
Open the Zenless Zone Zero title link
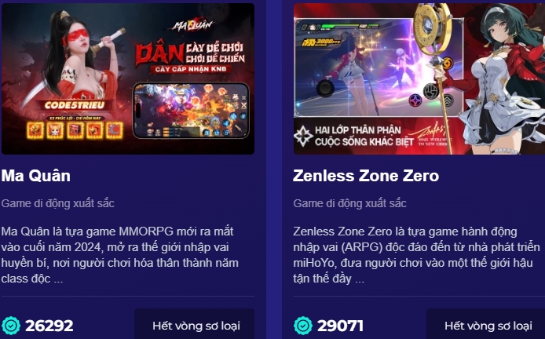click(366, 176)
